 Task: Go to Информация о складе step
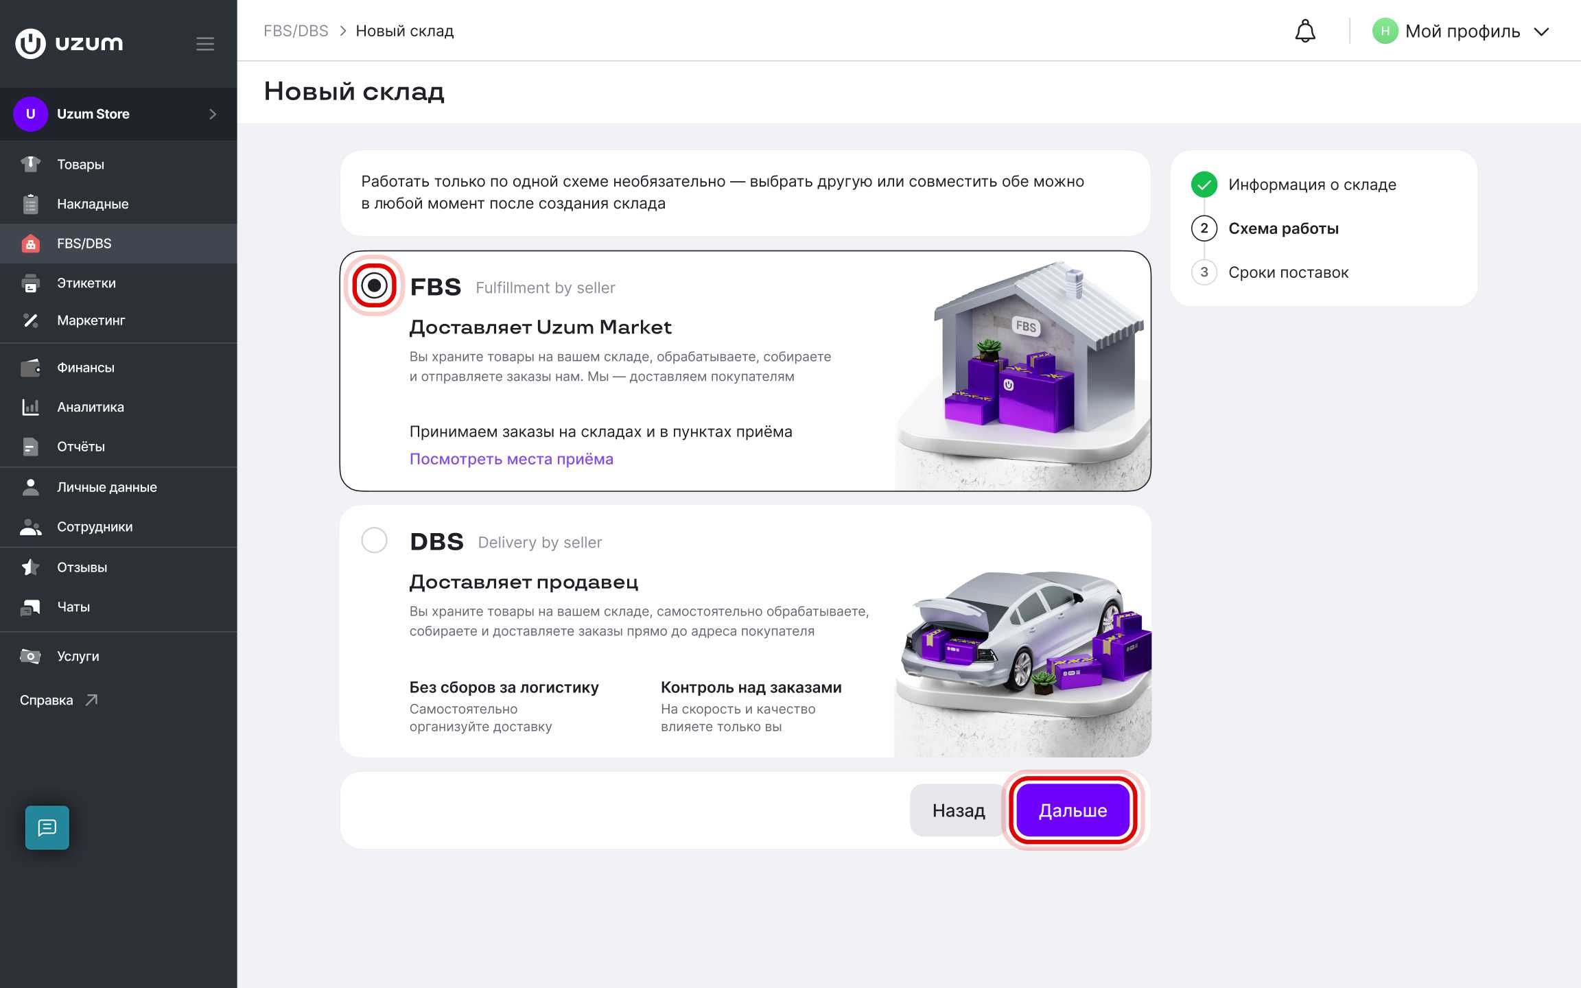click(x=1312, y=185)
